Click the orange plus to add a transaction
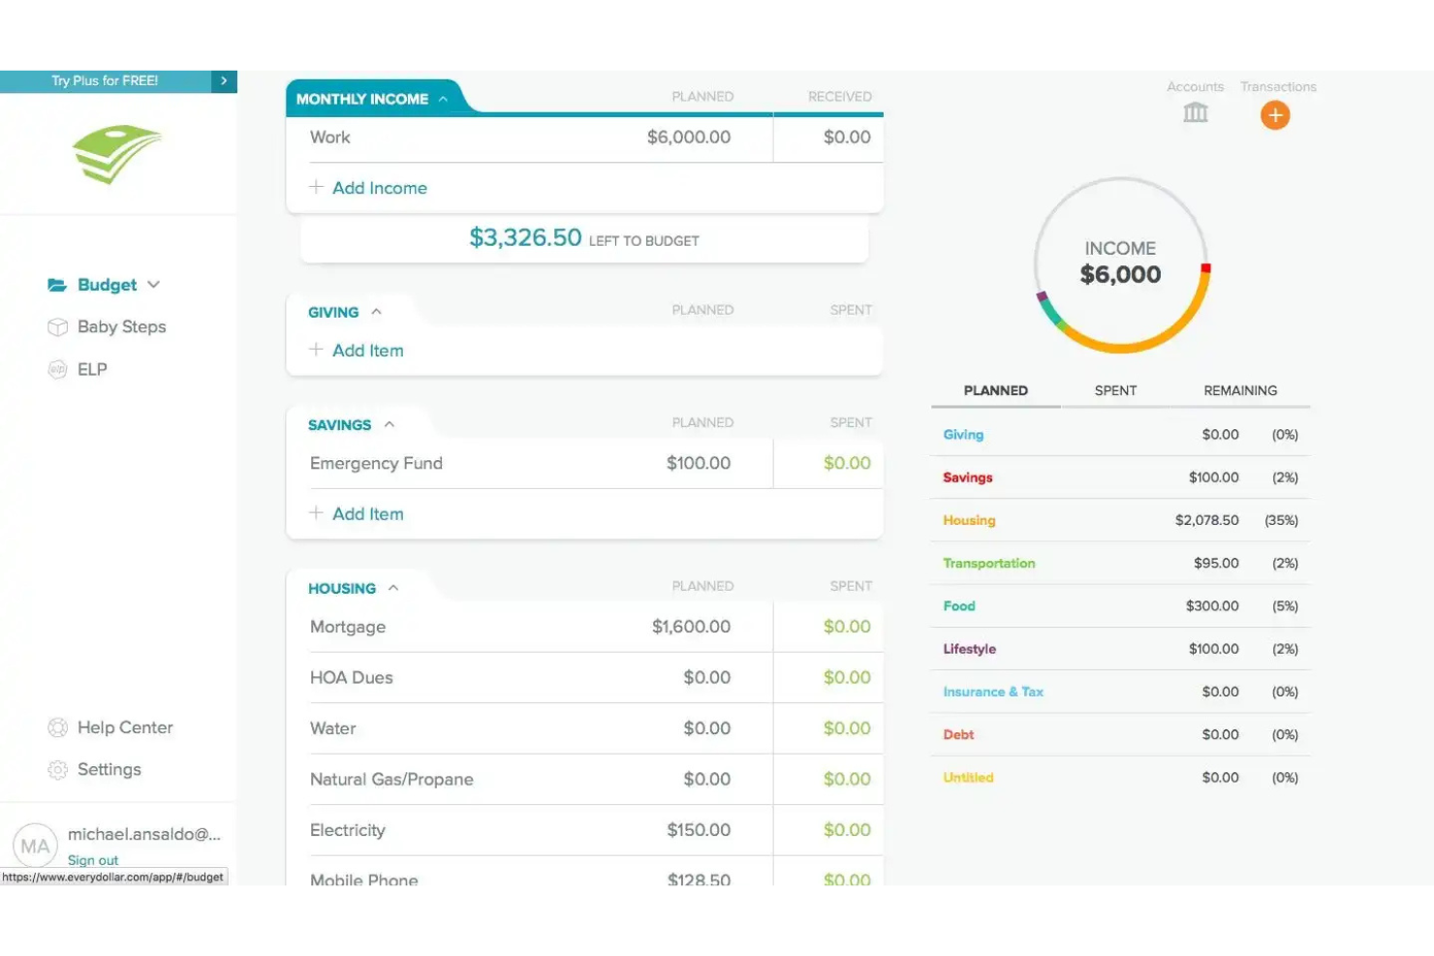 [1275, 115]
